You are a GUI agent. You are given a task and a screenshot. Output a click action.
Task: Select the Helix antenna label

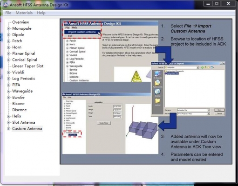point(17,116)
